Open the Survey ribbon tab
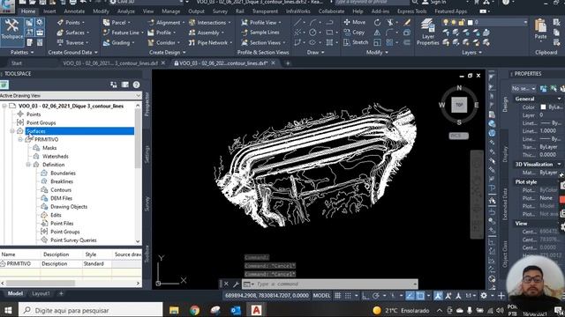This screenshot has width=565, height=317. (220, 11)
